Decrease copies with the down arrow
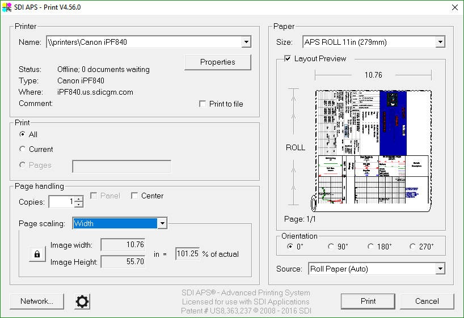The image size is (464, 318). (79, 205)
